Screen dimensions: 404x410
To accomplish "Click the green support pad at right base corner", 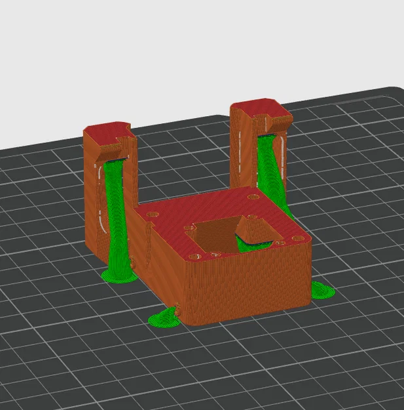I will [322, 290].
